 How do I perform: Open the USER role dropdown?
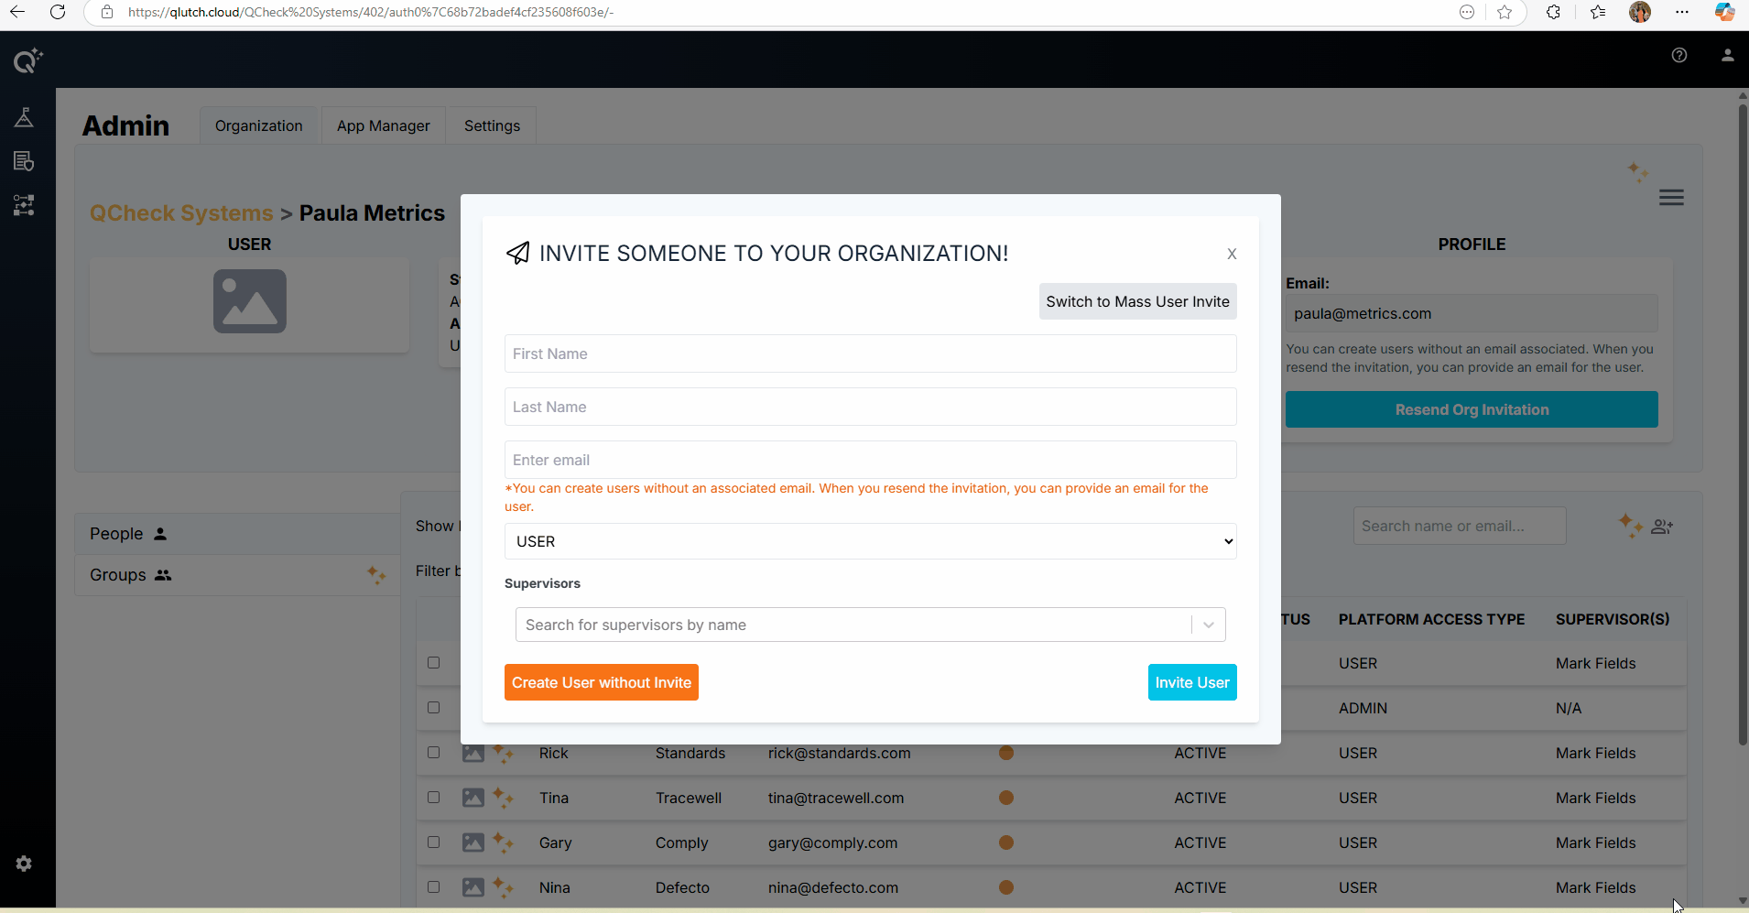pos(869,541)
